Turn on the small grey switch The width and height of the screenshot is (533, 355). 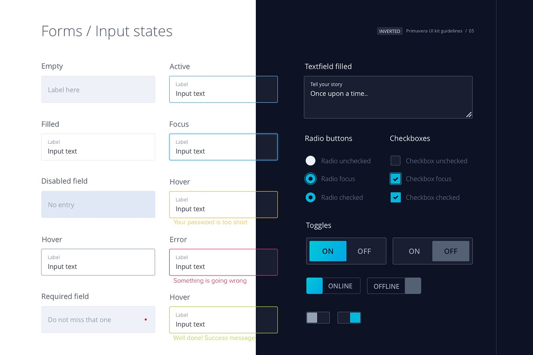pos(318,318)
